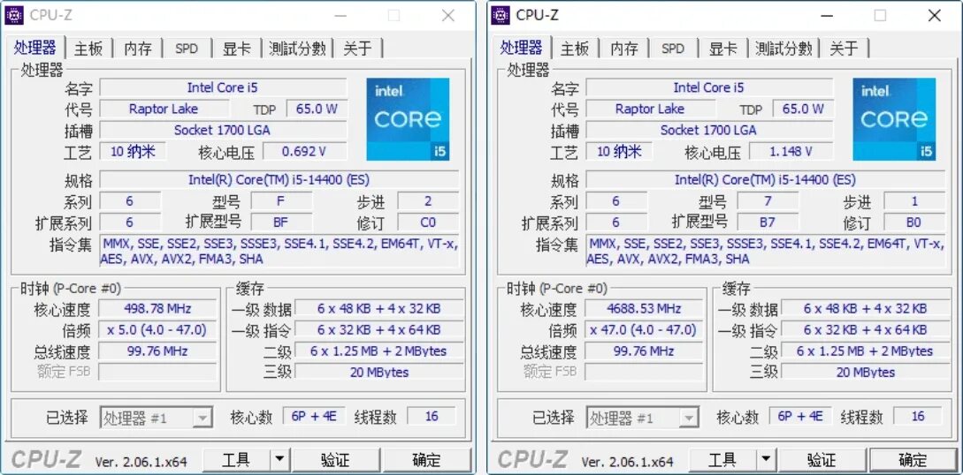This screenshot has width=963, height=475.
Task: Open 关于 tab in left CPU-Z window
Action: coord(357,49)
